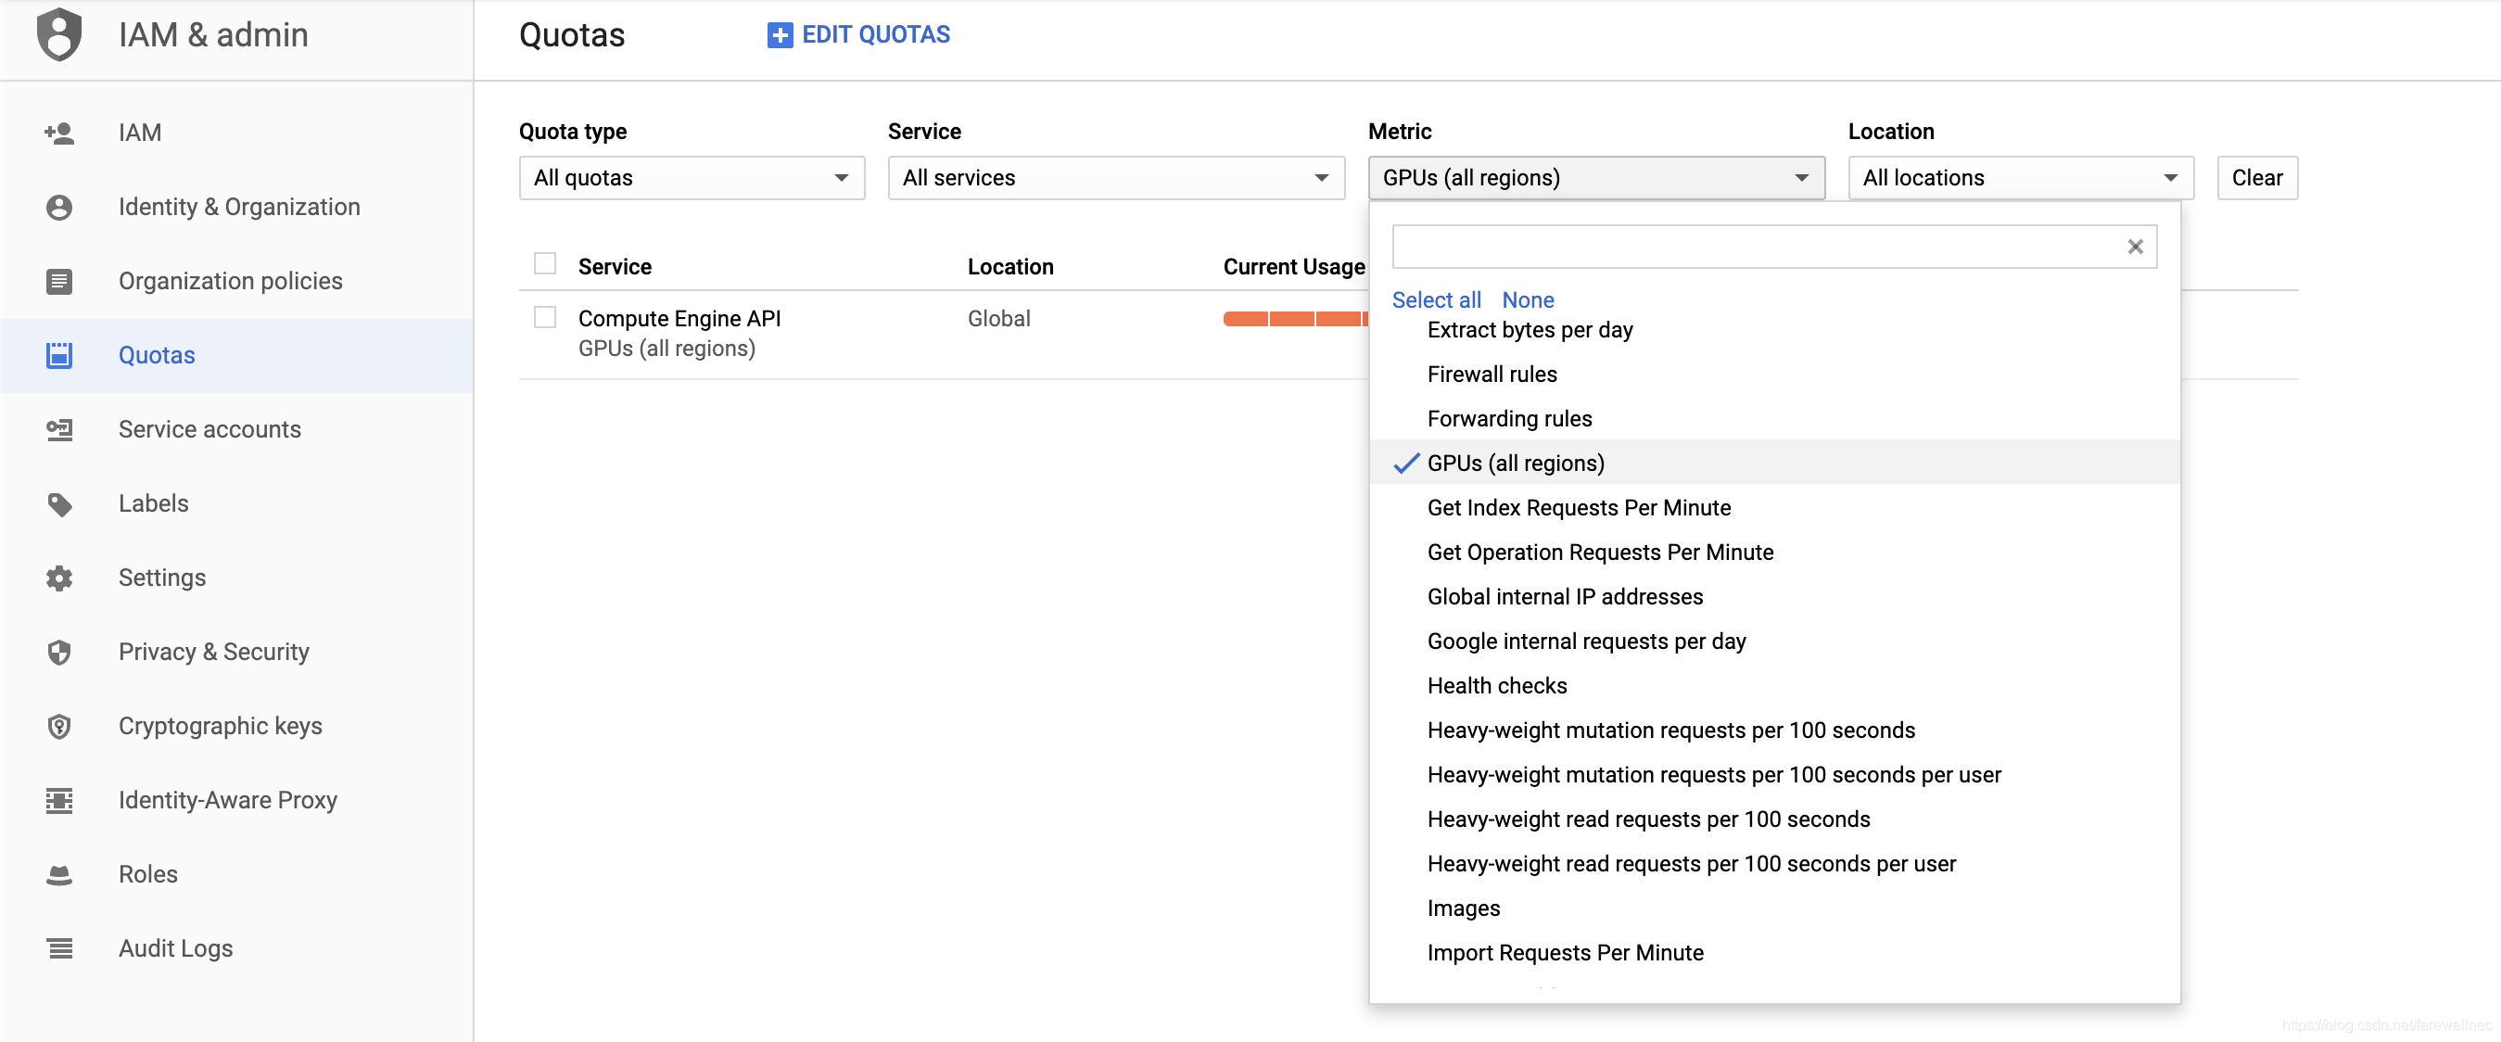Toggle the checked GPUs (all regions) option
Screen dimensions: 2501x1042
click(1515, 464)
